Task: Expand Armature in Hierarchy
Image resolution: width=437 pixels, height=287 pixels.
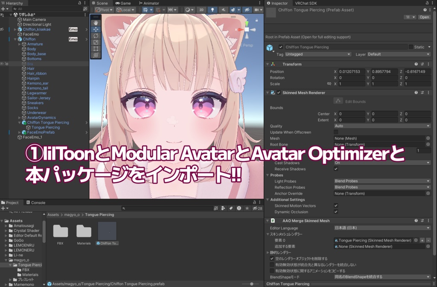Action: tap(20, 44)
